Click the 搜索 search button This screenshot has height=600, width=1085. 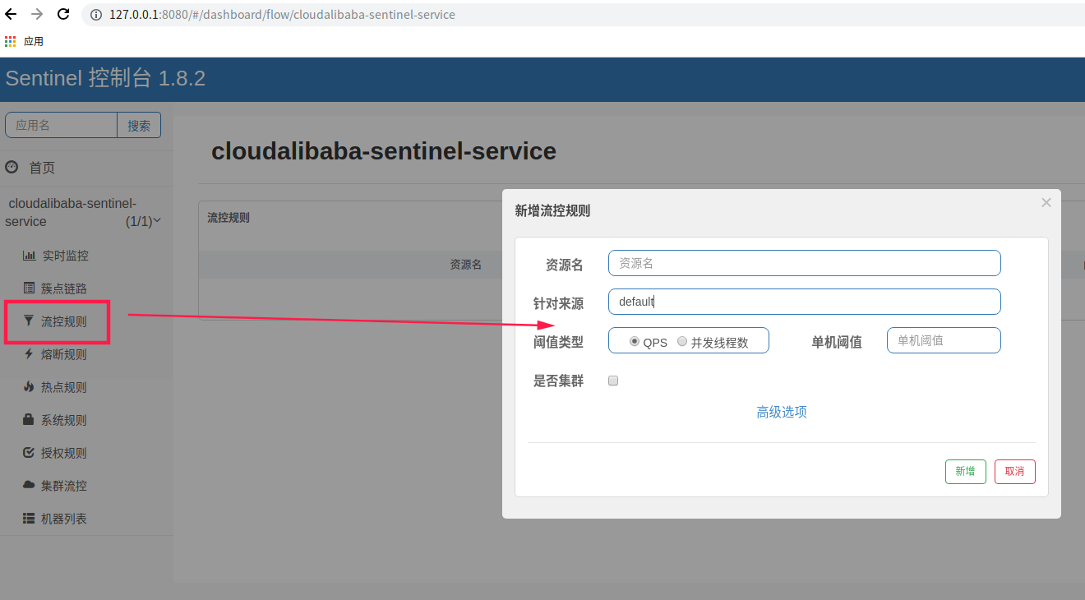(139, 125)
